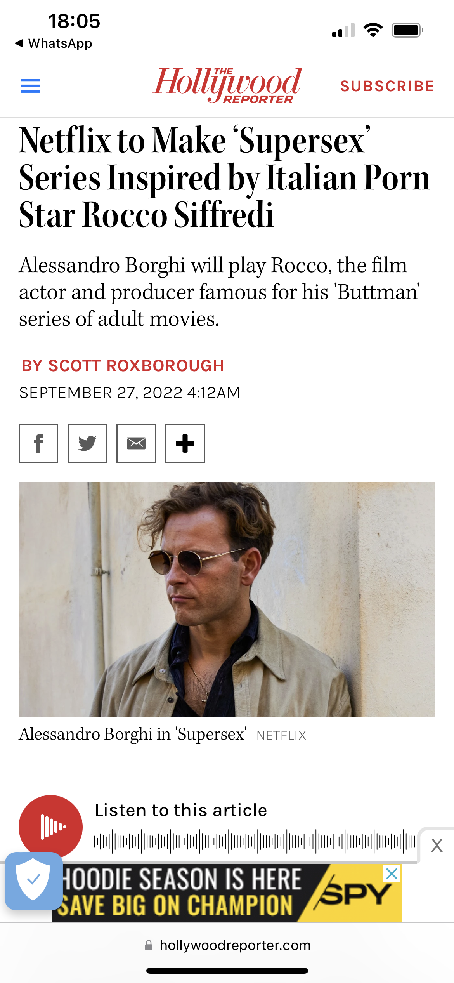Show more sharing options plus icon

pyautogui.click(x=185, y=443)
